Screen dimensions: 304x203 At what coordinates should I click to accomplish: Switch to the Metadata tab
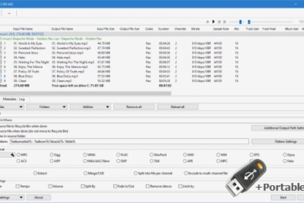tap(9, 100)
